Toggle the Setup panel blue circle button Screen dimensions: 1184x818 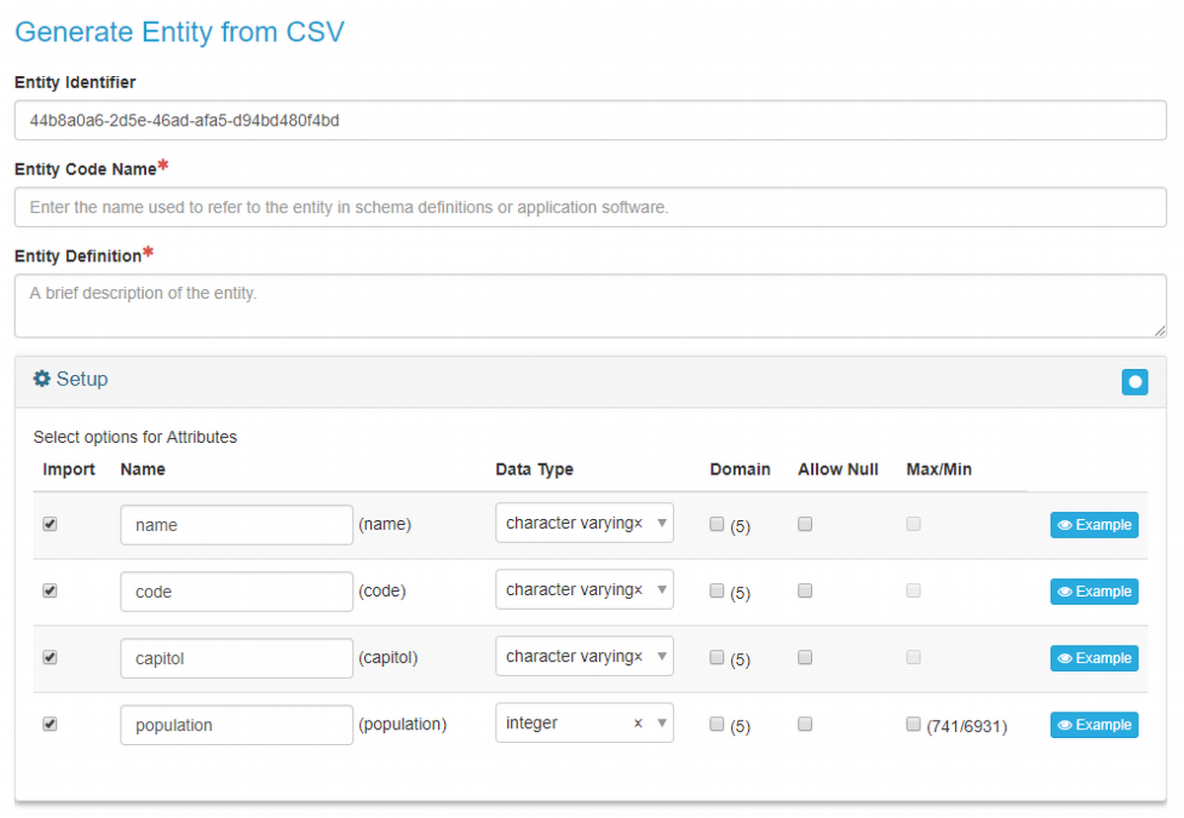1135,382
